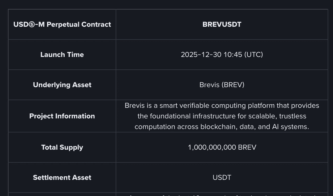
Task: Click the (UTC) timezone text
Action: 253,55
